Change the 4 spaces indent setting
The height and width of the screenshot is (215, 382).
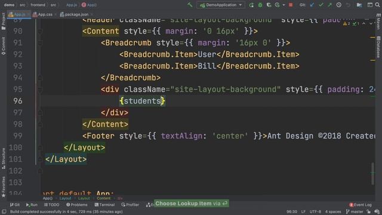tap(333, 211)
